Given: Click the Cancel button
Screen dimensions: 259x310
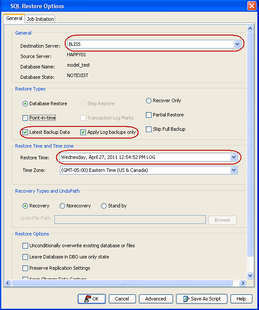Looking at the screenshot, I should coord(122,299).
